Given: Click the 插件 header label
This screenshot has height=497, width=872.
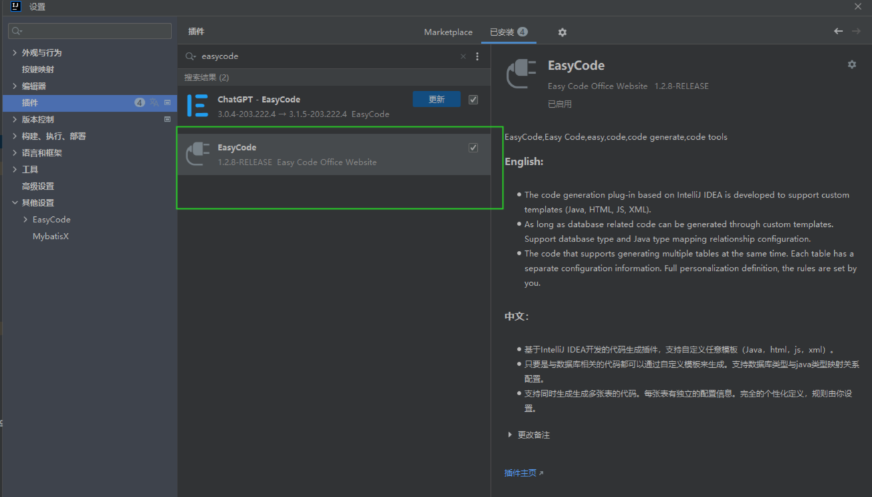Looking at the screenshot, I should (196, 31).
